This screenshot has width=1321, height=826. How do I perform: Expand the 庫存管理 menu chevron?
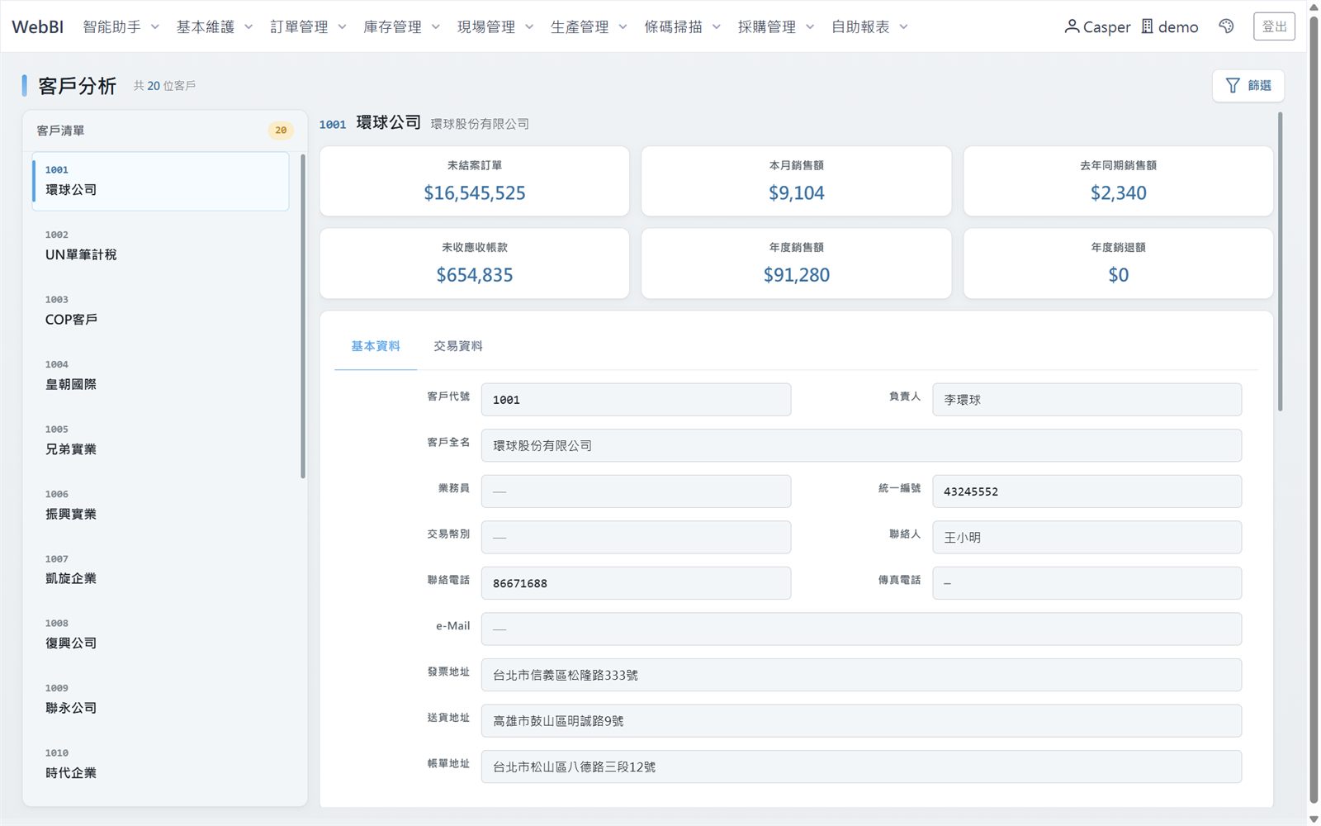(x=436, y=27)
